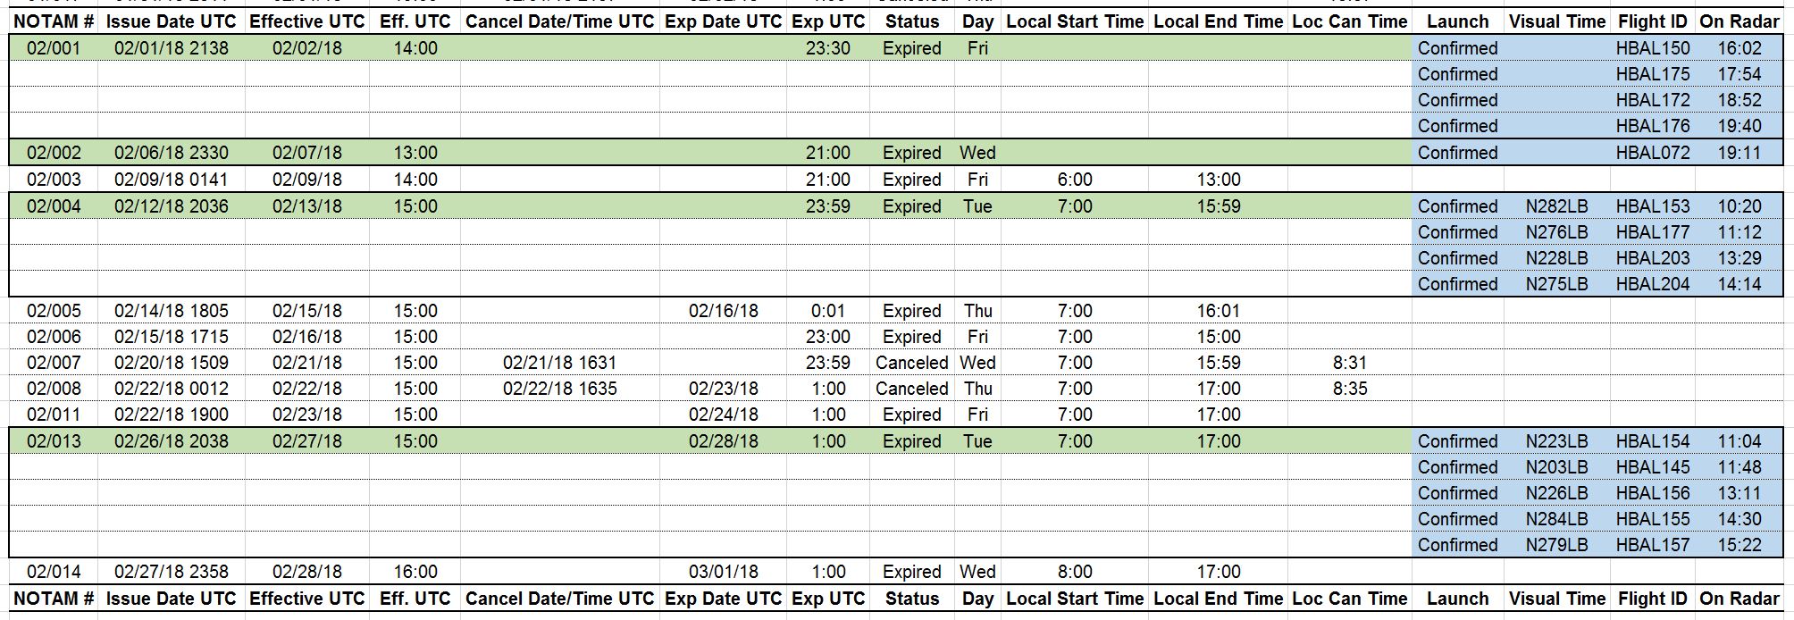The image size is (1794, 620).
Task: Click the top row's Status header
Action: [911, 21]
